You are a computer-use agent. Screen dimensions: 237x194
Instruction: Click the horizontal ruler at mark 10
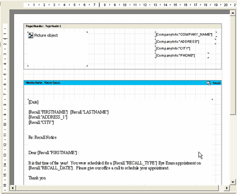coord(124,5)
